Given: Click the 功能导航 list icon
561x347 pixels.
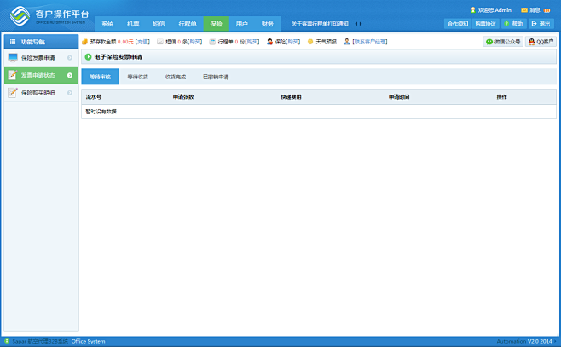Looking at the screenshot, I should point(12,41).
